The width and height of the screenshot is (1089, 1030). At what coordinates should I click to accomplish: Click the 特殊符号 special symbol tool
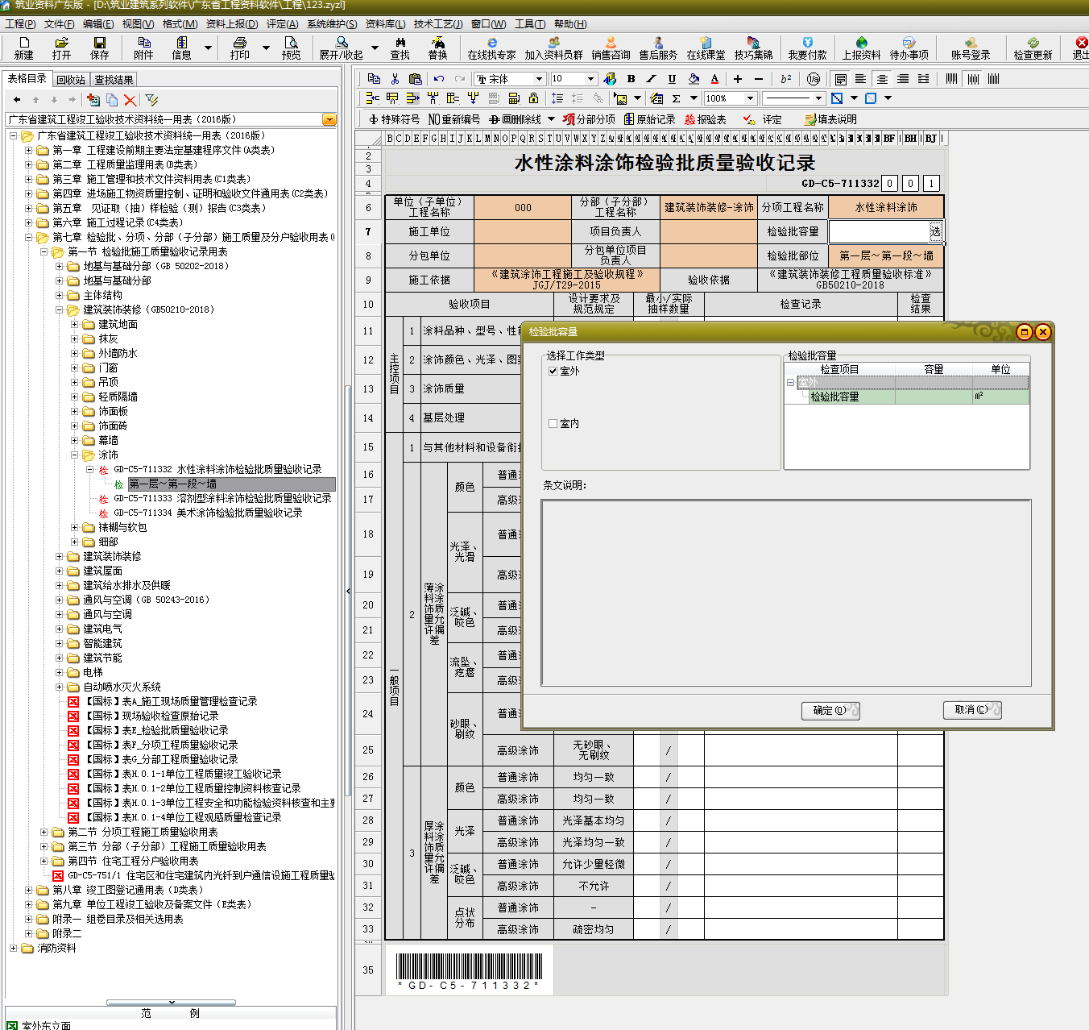tap(395, 119)
